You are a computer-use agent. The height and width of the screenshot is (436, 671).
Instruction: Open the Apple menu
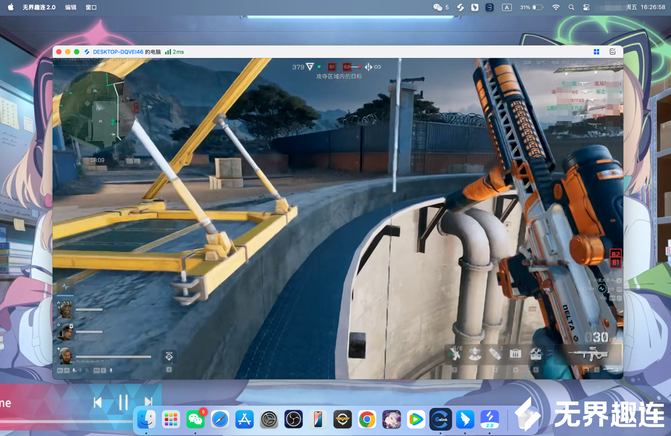pos(11,7)
